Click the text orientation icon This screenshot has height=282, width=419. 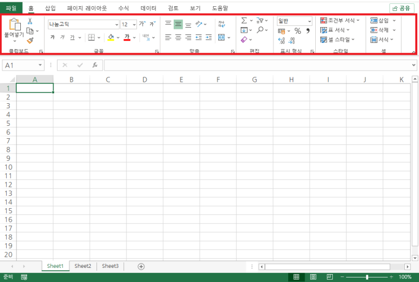pos(199,24)
